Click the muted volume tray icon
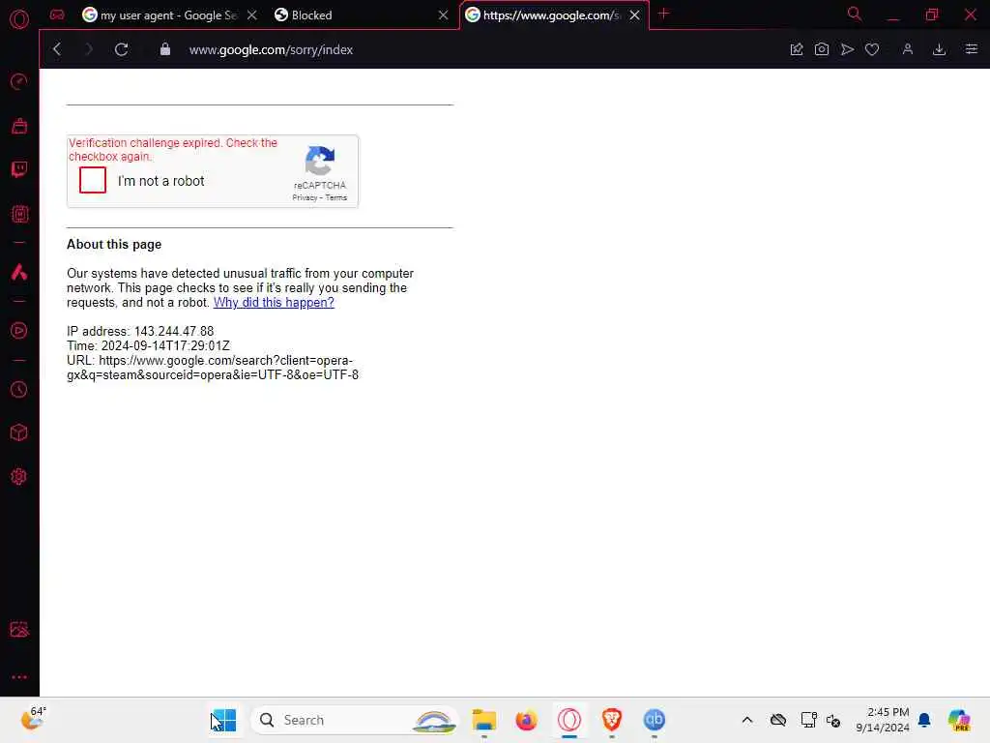Image resolution: width=990 pixels, height=743 pixels. pyautogui.click(x=833, y=720)
